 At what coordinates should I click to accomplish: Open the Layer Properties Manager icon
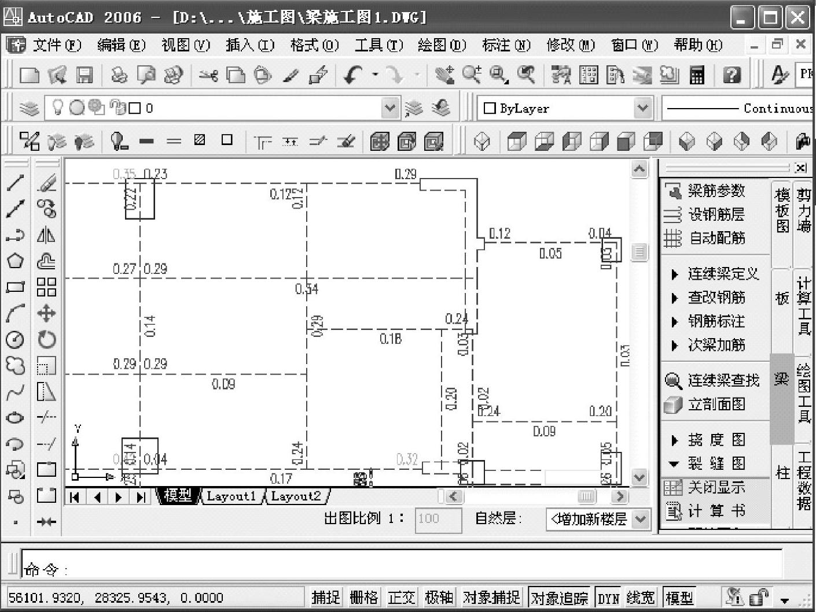pos(30,108)
